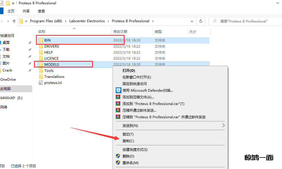Select the Translations folder

tap(54, 77)
